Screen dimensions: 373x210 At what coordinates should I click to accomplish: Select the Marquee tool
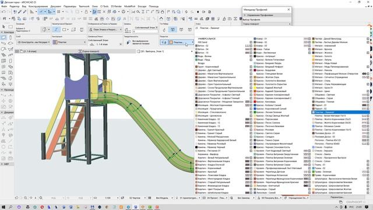[10, 27]
